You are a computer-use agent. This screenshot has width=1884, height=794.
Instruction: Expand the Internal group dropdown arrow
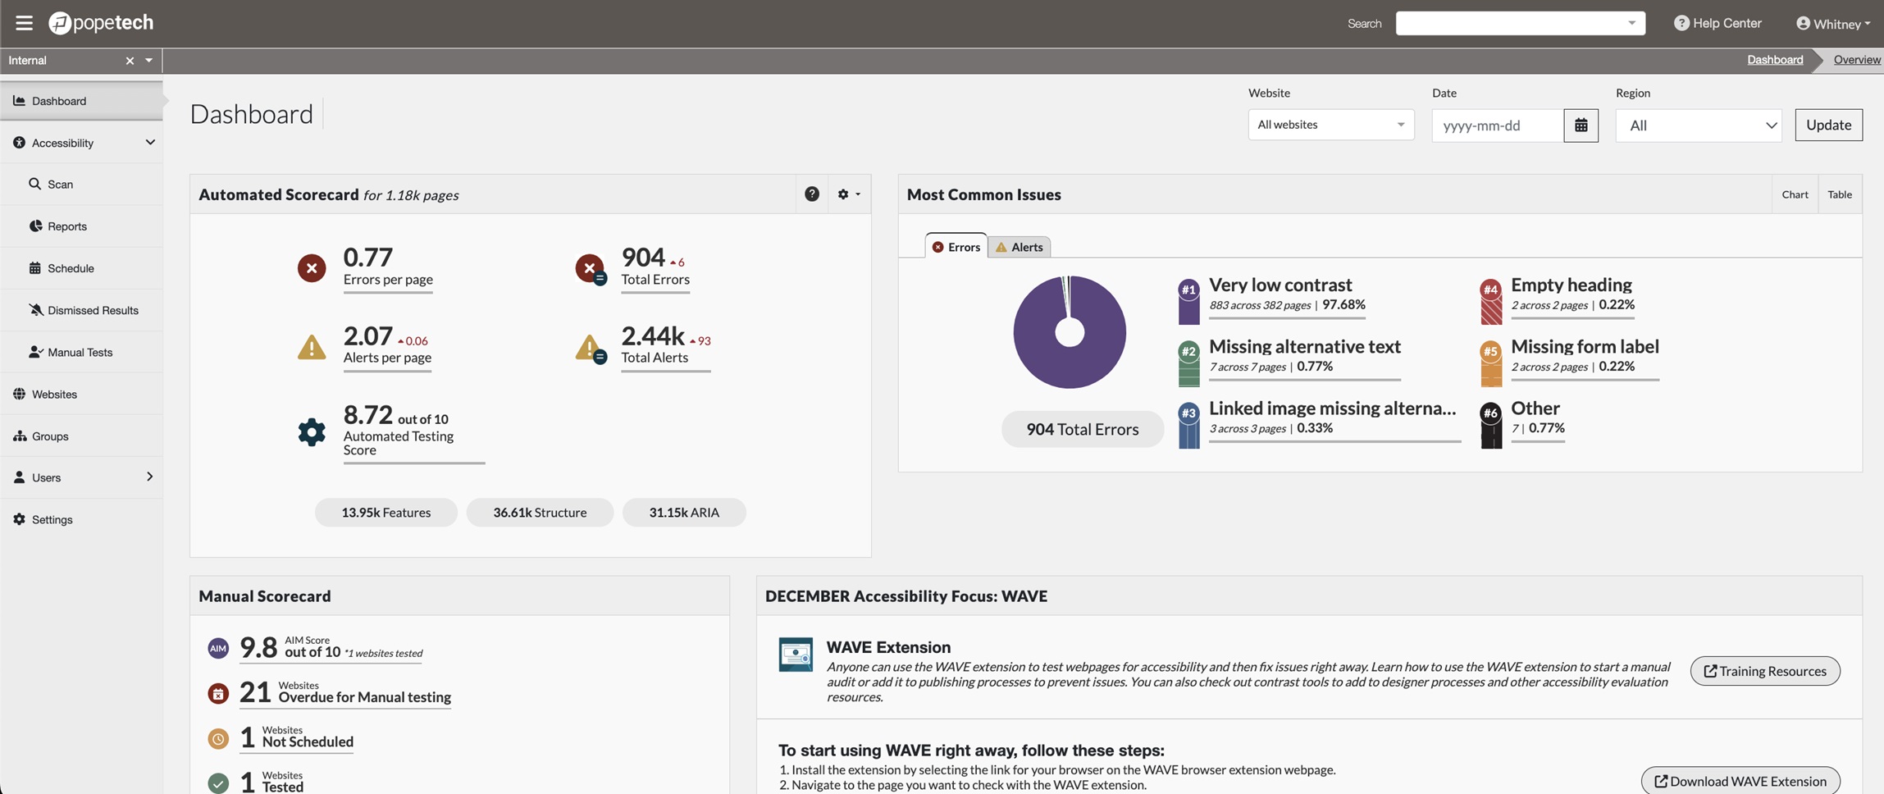click(148, 61)
